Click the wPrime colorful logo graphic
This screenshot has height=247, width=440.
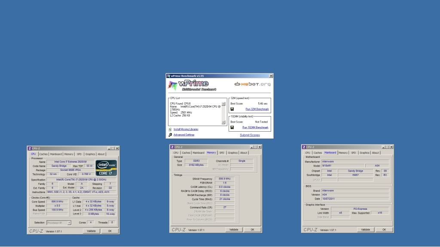173,85
